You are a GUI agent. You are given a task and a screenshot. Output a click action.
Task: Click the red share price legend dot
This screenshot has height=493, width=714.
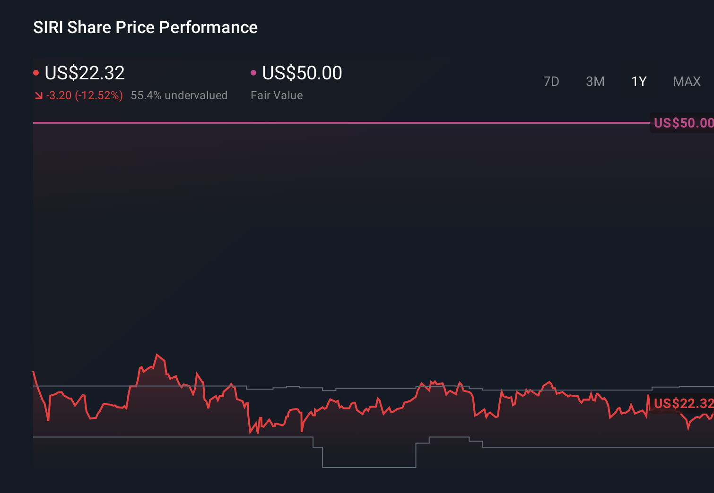click(36, 72)
